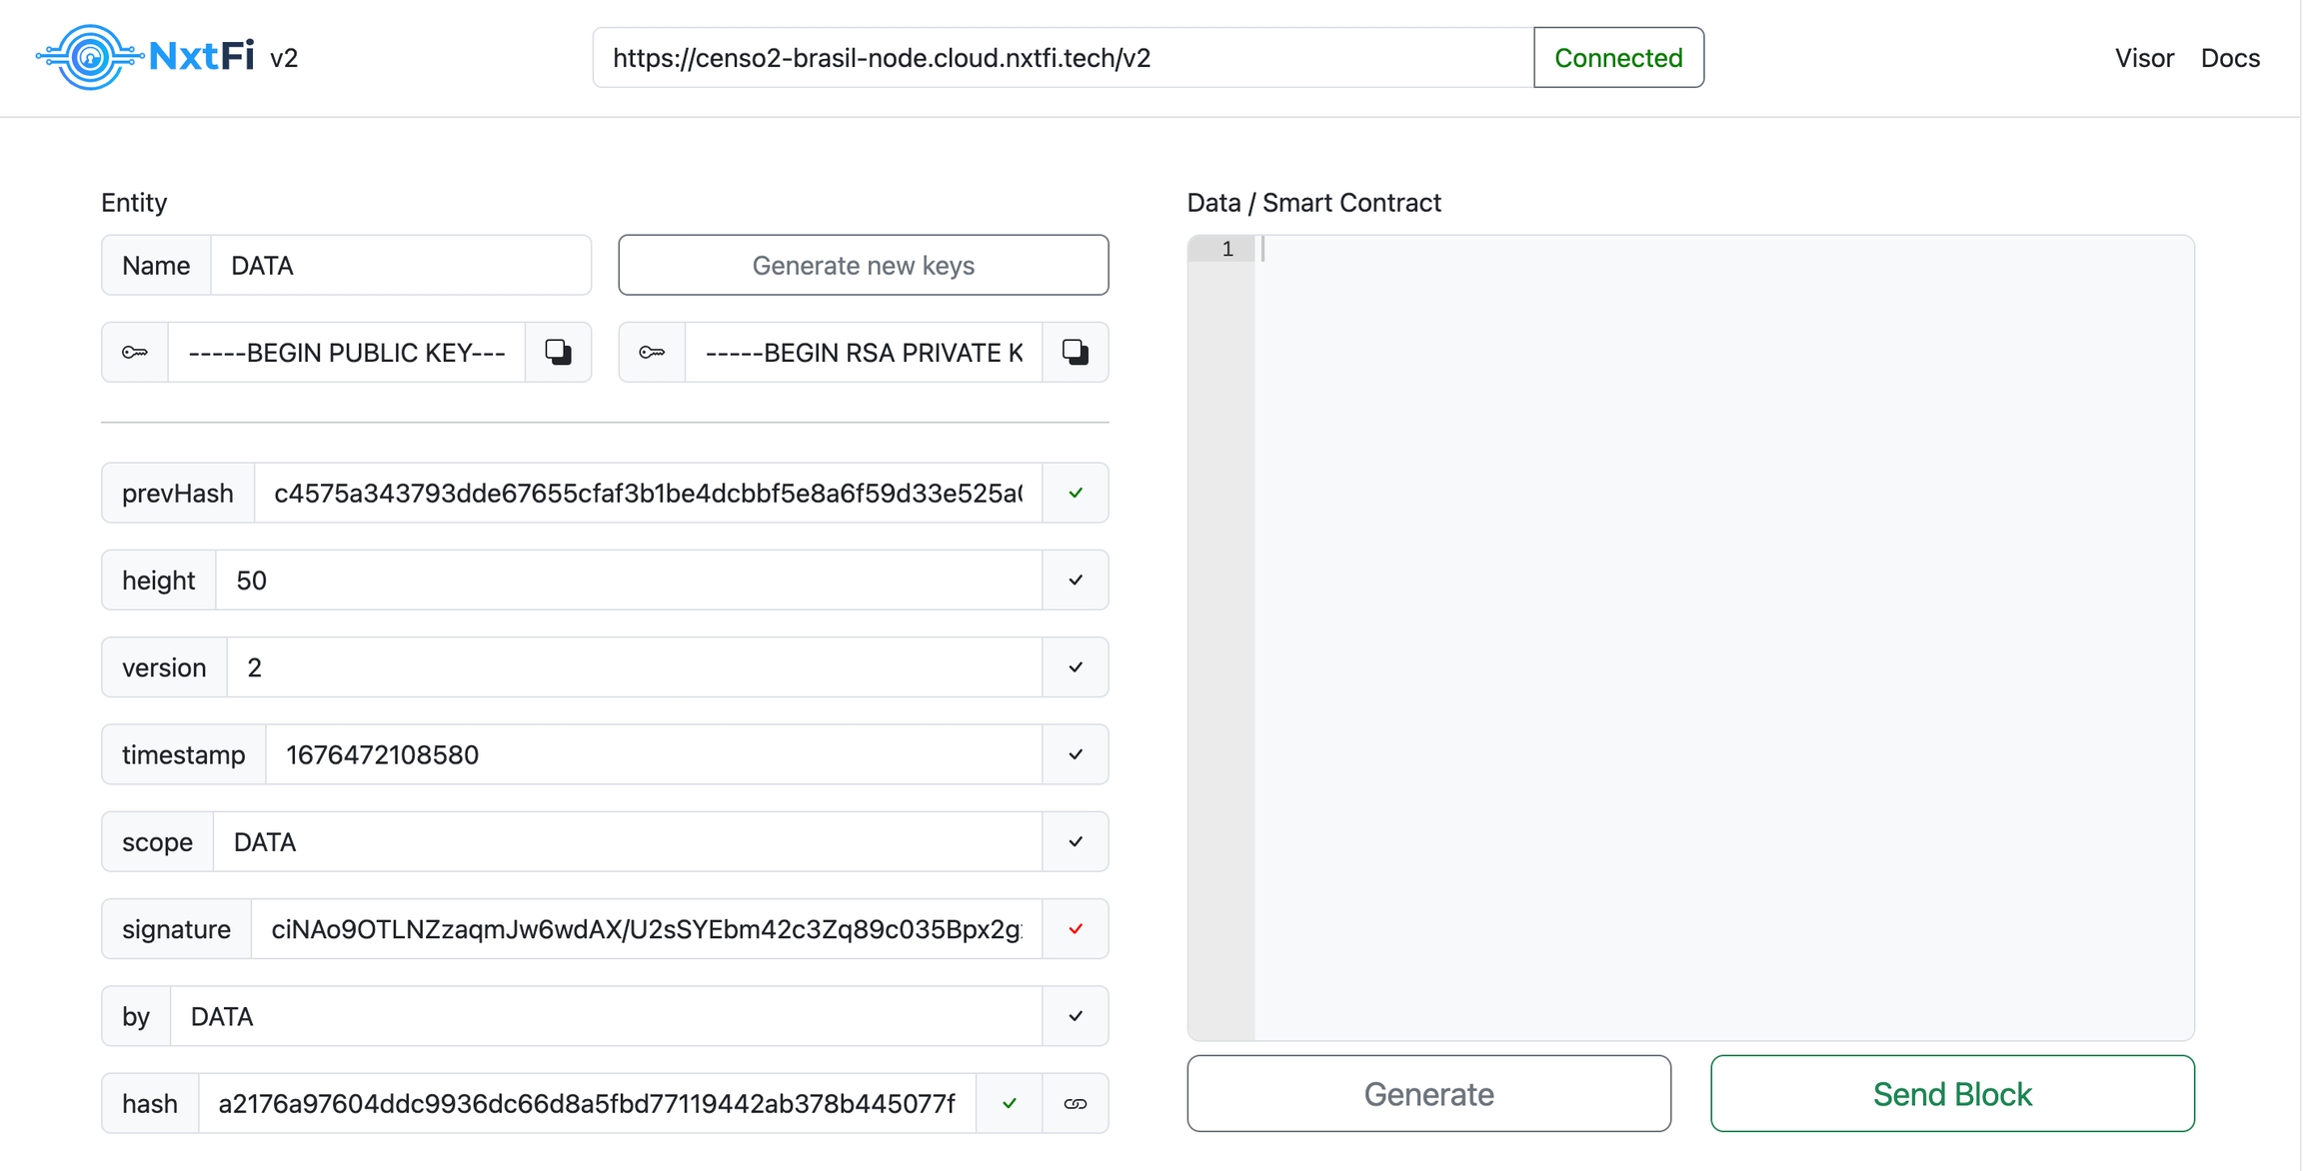Viewport: 2303px width, 1171px height.
Task: Click the timestamp row chevron
Action: coord(1075,754)
